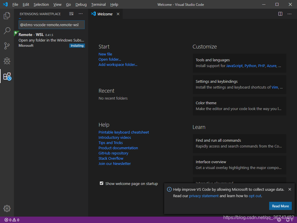Open Find and run all commands card
This screenshot has width=297, height=223.
pyautogui.click(x=239, y=143)
